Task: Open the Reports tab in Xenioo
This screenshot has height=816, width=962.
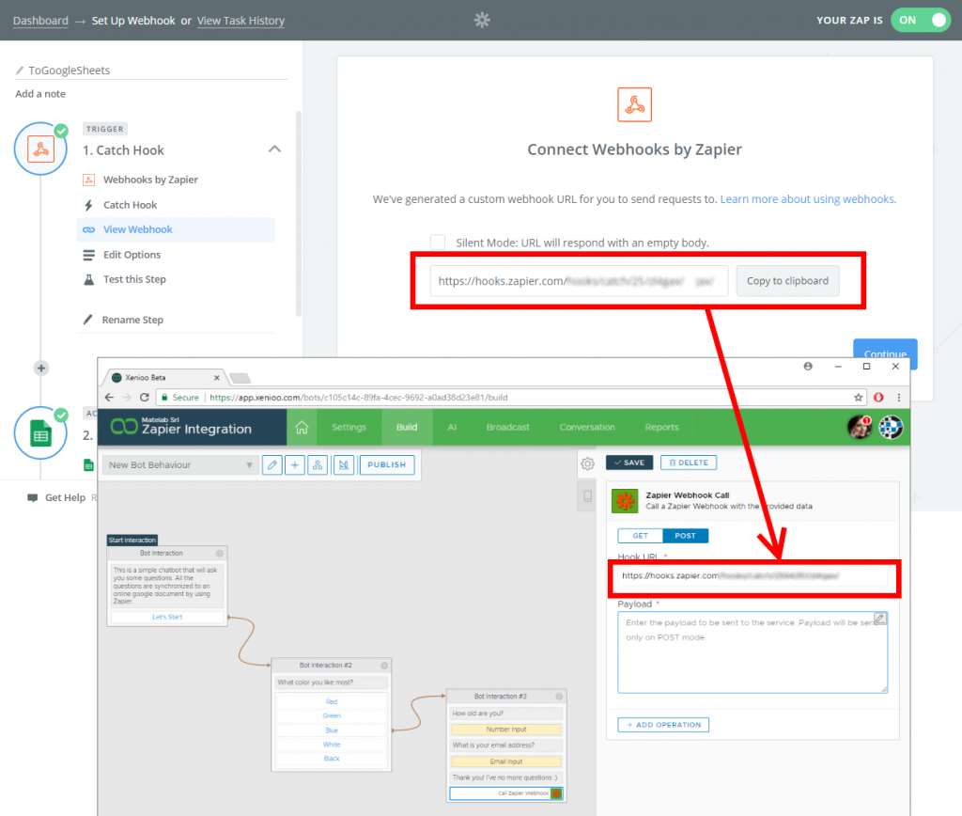Action: (x=661, y=428)
